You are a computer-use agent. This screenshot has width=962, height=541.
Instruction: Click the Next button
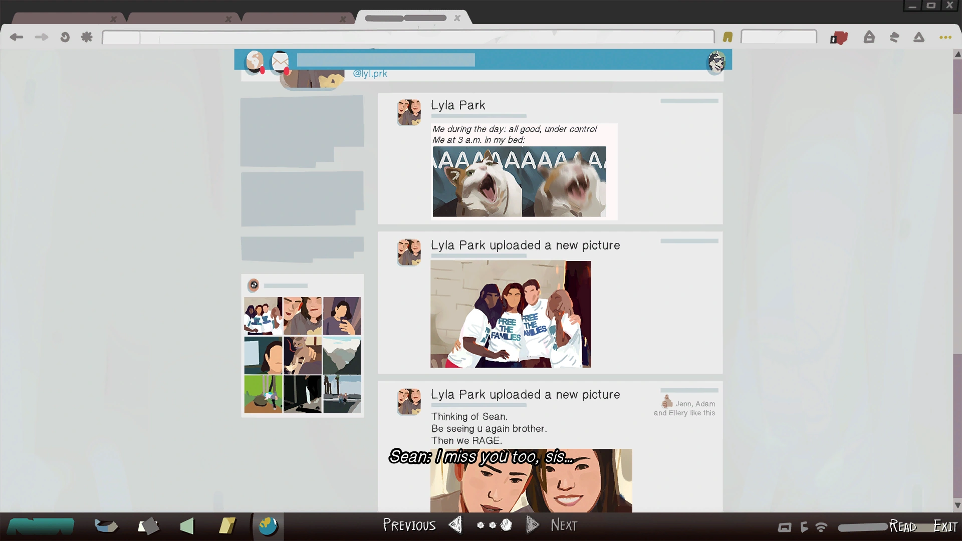(564, 525)
